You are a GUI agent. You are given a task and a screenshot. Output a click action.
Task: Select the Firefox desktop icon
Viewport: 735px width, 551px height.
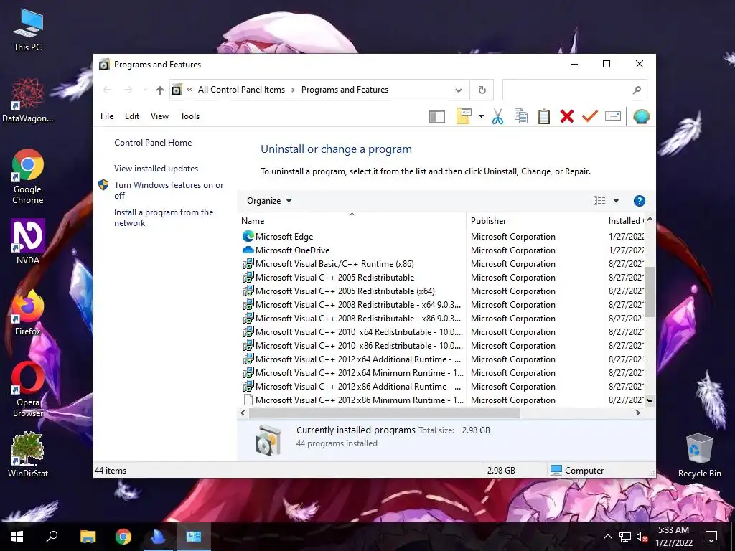click(28, 313)
